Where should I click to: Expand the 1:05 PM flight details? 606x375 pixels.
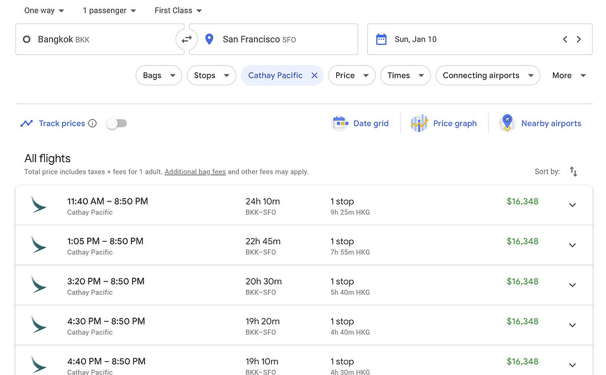[x=573, y=245]
